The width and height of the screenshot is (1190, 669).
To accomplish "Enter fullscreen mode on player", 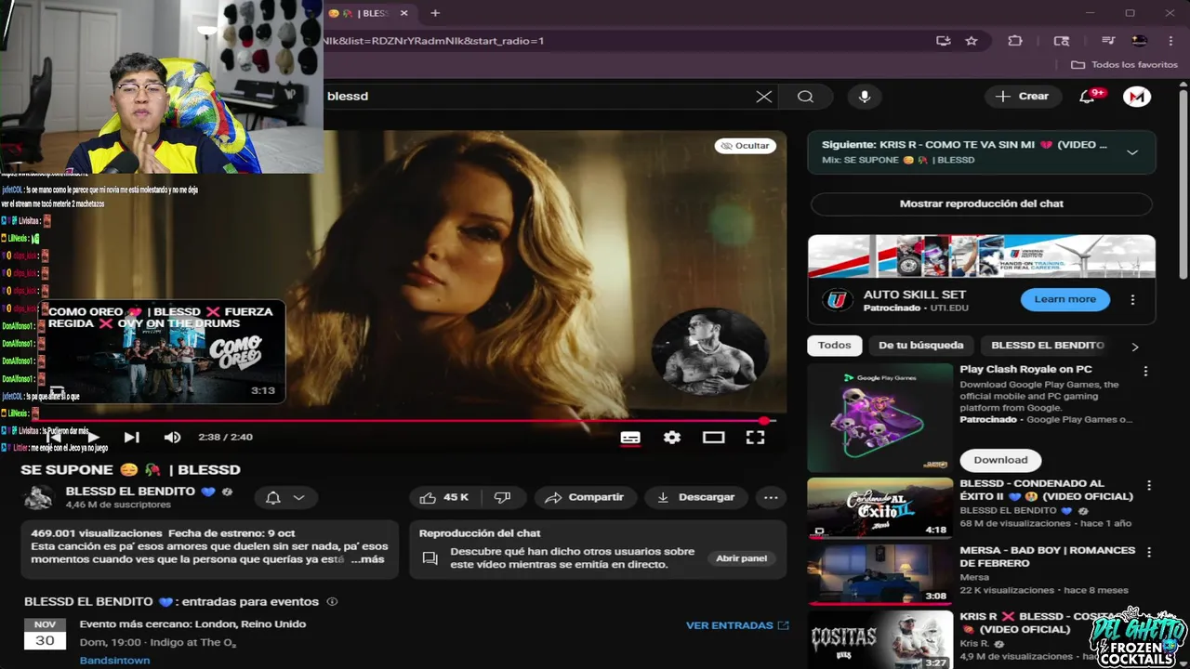I will (755, 438).
